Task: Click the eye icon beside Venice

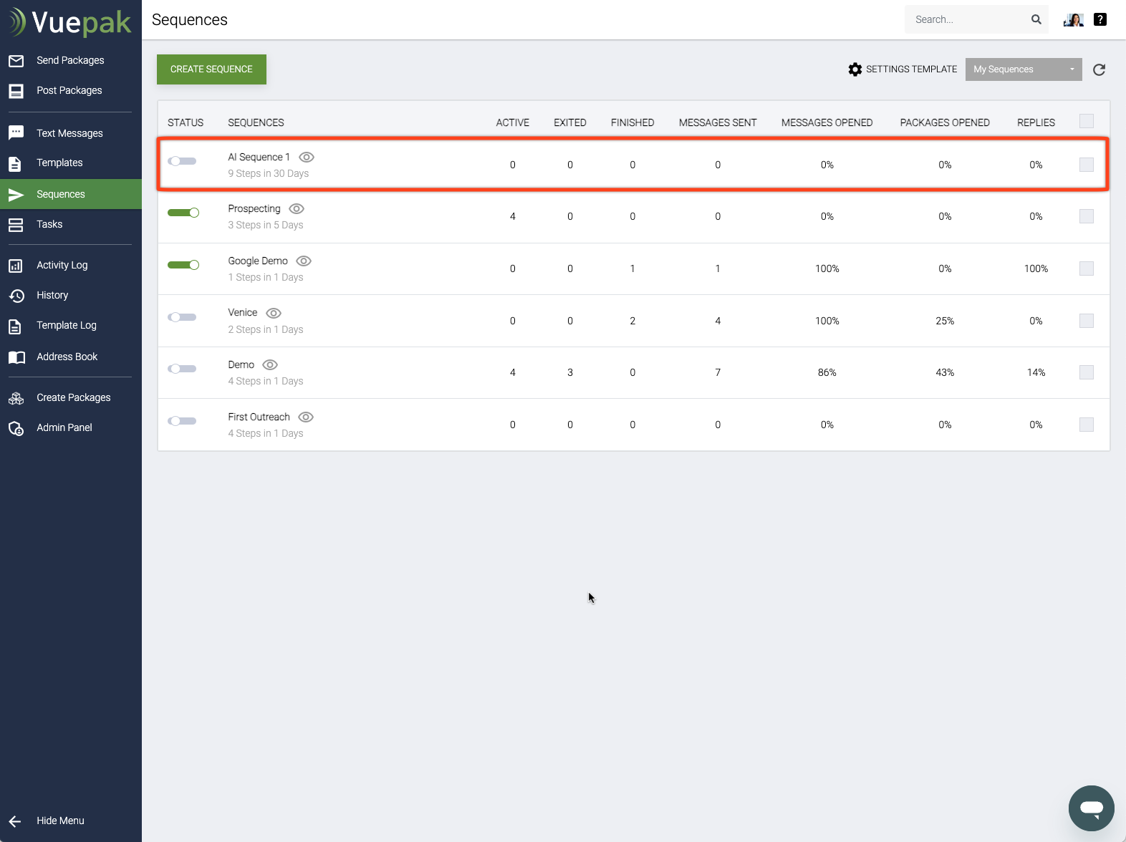Action: 274,313
